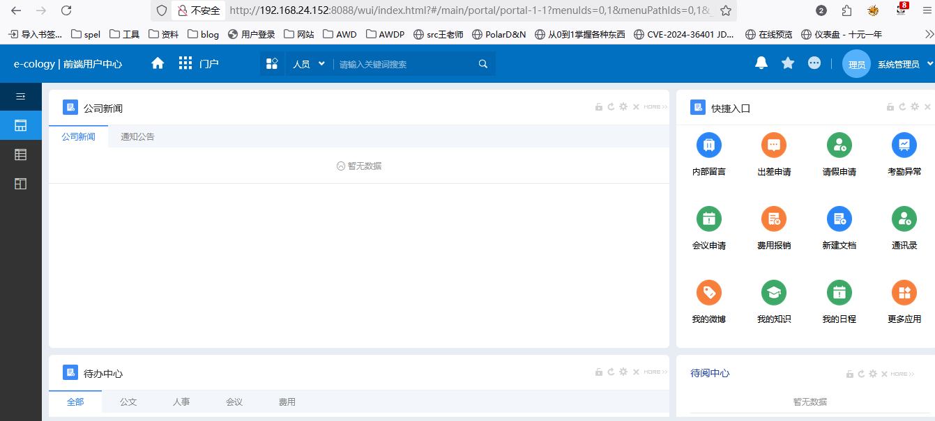
Task: Click the search category apps icon
Action: point(272,64)
